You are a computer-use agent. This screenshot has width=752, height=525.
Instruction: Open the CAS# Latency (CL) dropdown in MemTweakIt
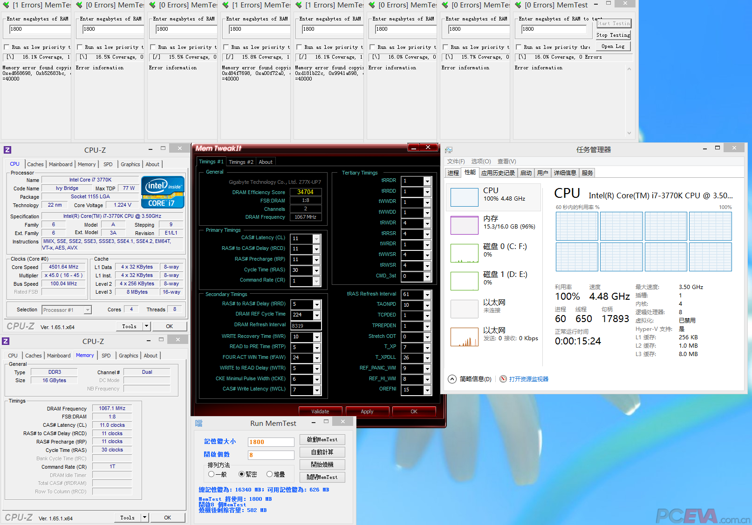[x=316, y=239]
